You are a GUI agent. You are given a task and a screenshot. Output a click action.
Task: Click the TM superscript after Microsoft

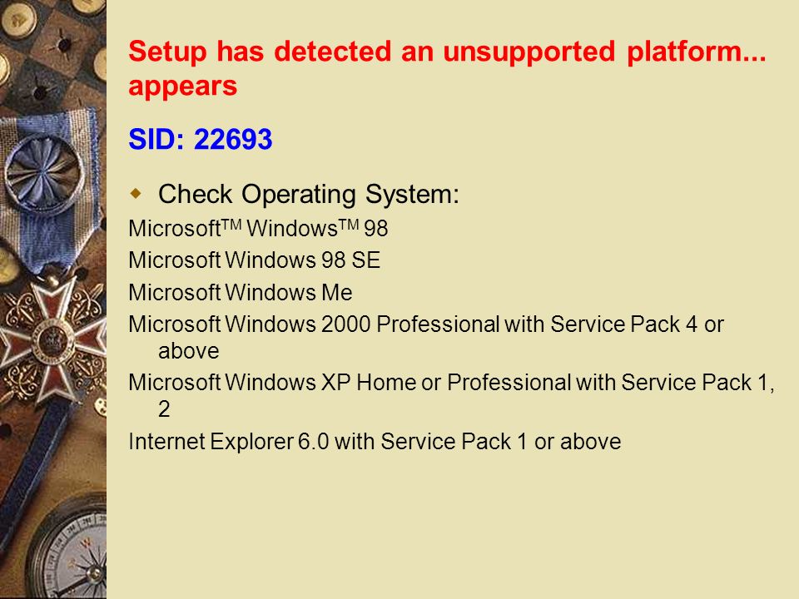click(x=231, y=223)
